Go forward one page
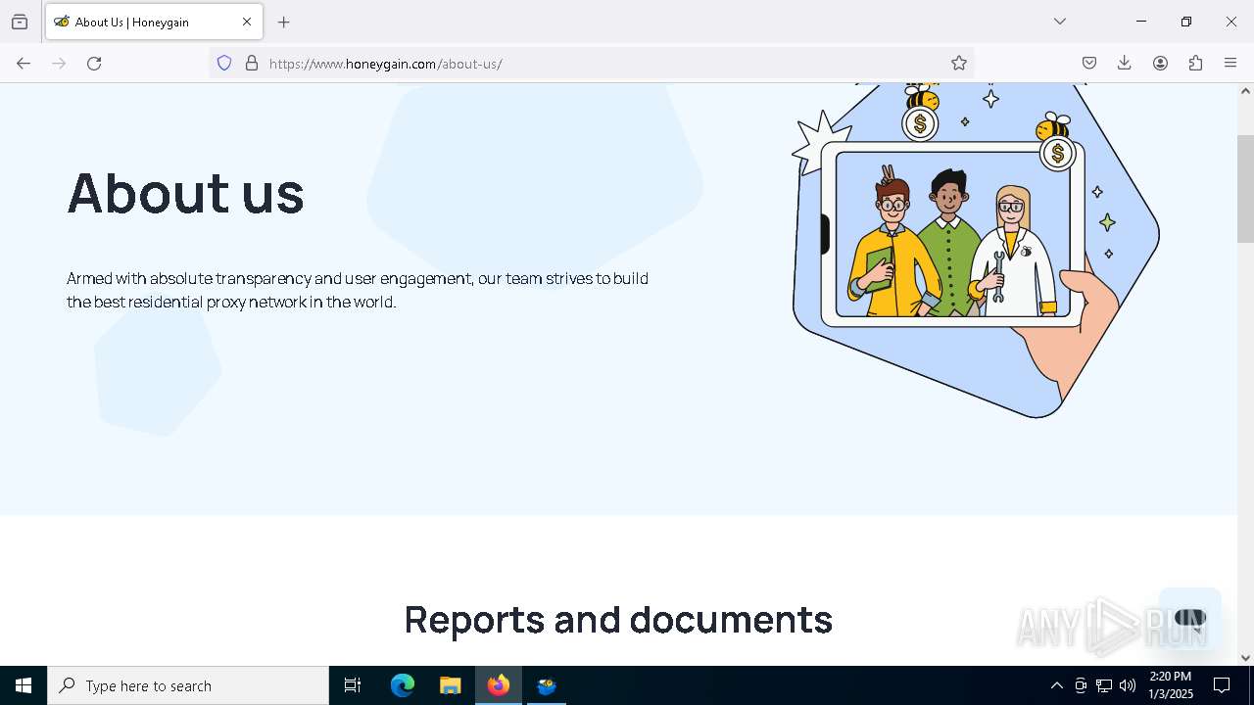The height and width of the screenshot is (705, 1254). tap(59, 64)
